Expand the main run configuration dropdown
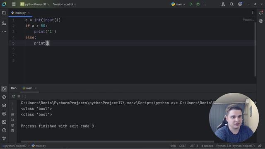 click(178, 4)
